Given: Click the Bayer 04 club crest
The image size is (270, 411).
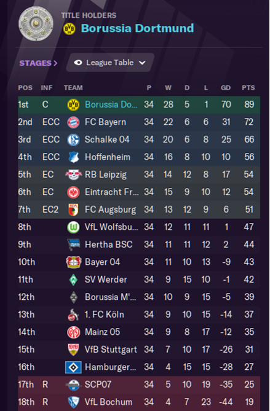Looking at the screenshot, I should (x=73, y=262).
